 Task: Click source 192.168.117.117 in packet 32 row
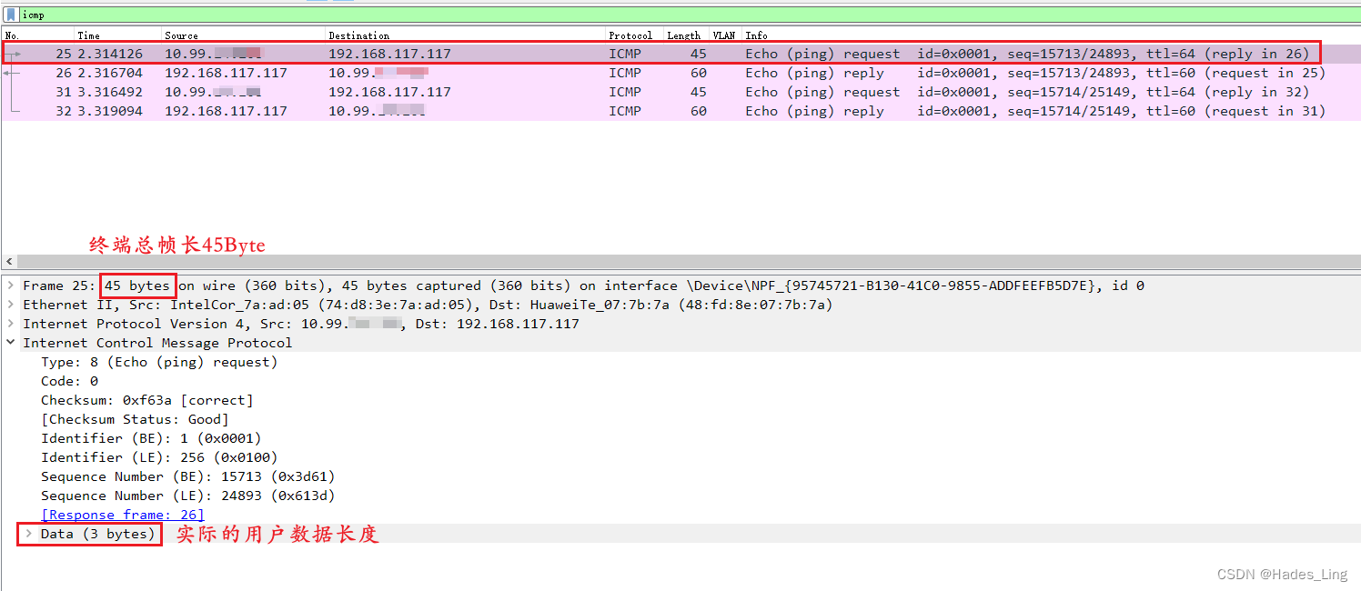226,111
